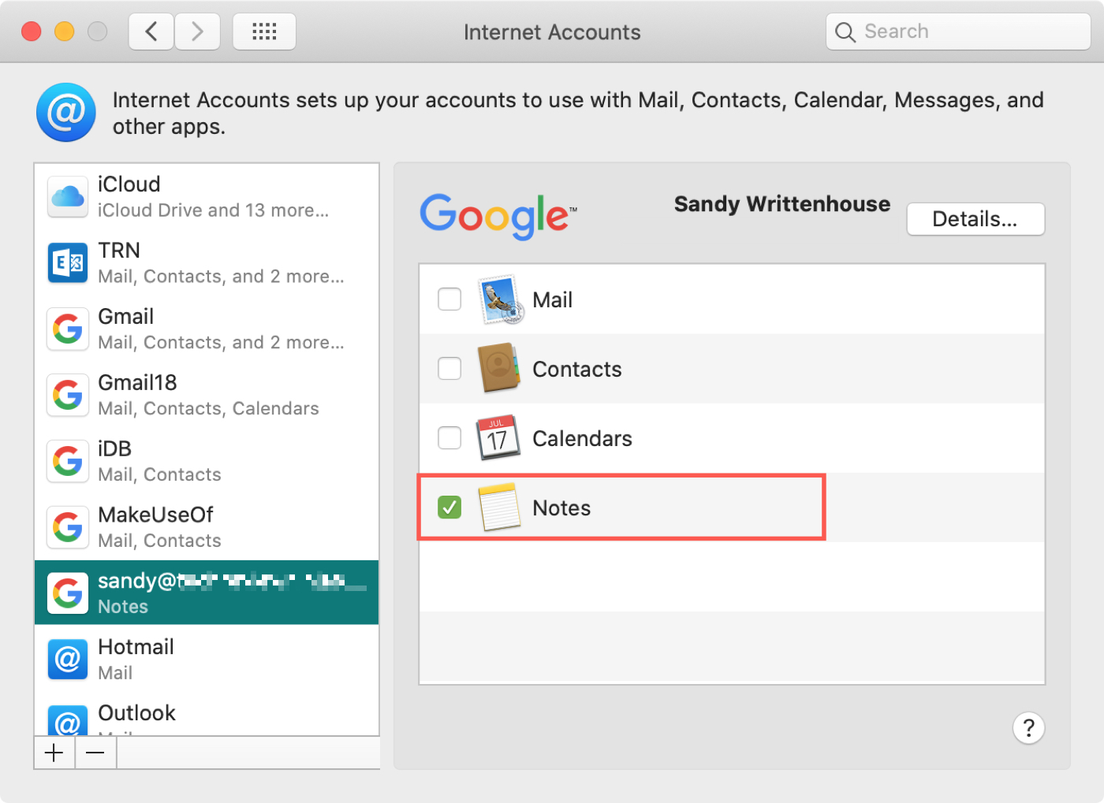Click the Contacts service label
Image resolution: width=1104 pixels, height=803 pixels.
pos(577,369)
